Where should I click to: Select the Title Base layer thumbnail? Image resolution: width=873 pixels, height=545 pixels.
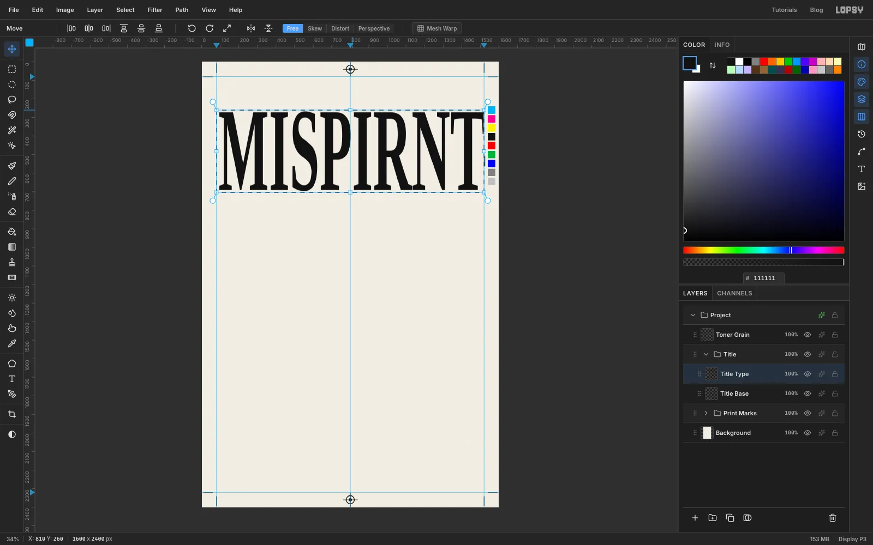pos(711,393)
